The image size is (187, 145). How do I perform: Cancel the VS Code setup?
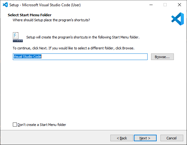point(172,138)
